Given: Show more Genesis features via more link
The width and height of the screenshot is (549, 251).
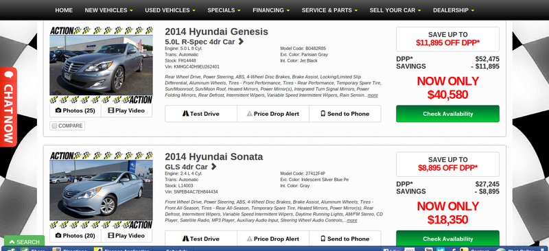Looking at the screenshot, I should pyautogui.click(x=373, y=95).
